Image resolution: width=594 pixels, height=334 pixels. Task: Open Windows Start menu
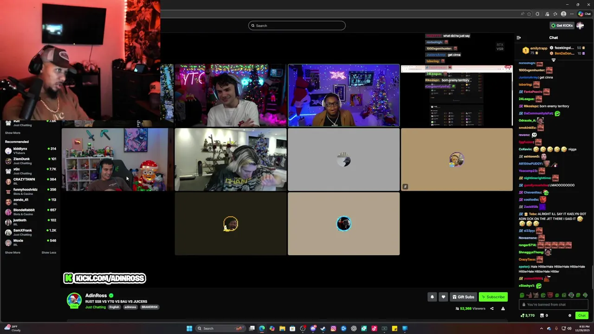189,328
